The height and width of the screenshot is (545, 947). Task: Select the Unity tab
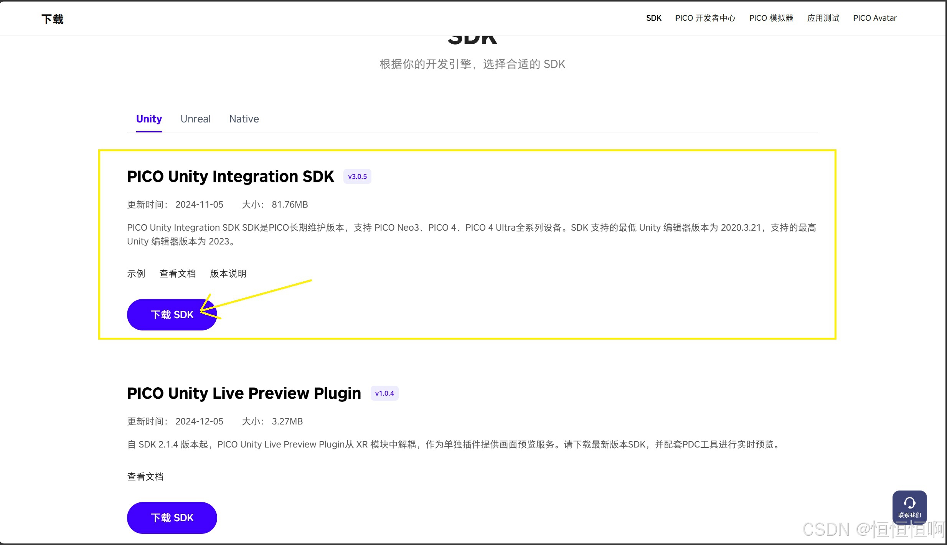(149, 119)
